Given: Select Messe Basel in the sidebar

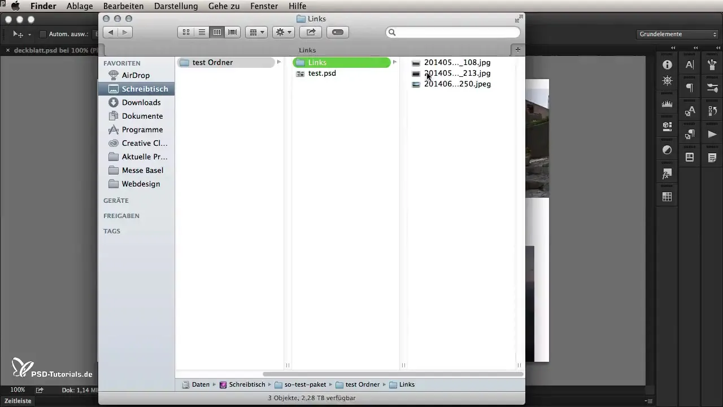Looking at the screenshot, I should [136, 170].
